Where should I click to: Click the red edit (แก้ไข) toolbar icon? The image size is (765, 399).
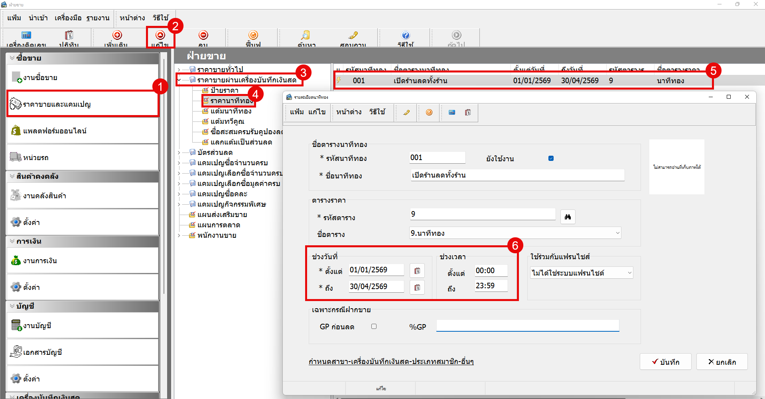pyautogui.click(x=160, y=35)
